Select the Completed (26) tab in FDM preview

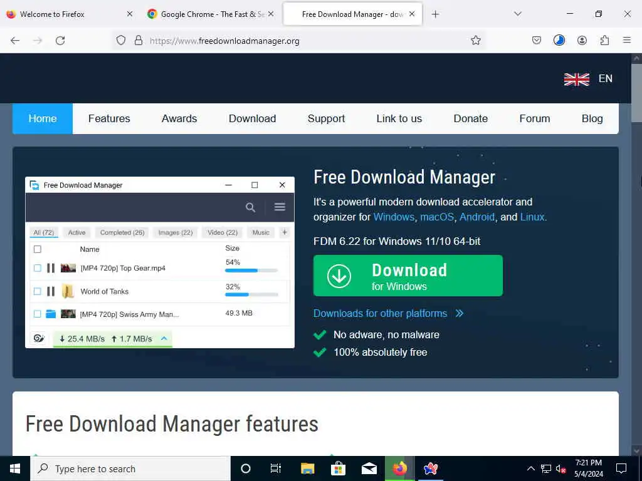[122, 232]
